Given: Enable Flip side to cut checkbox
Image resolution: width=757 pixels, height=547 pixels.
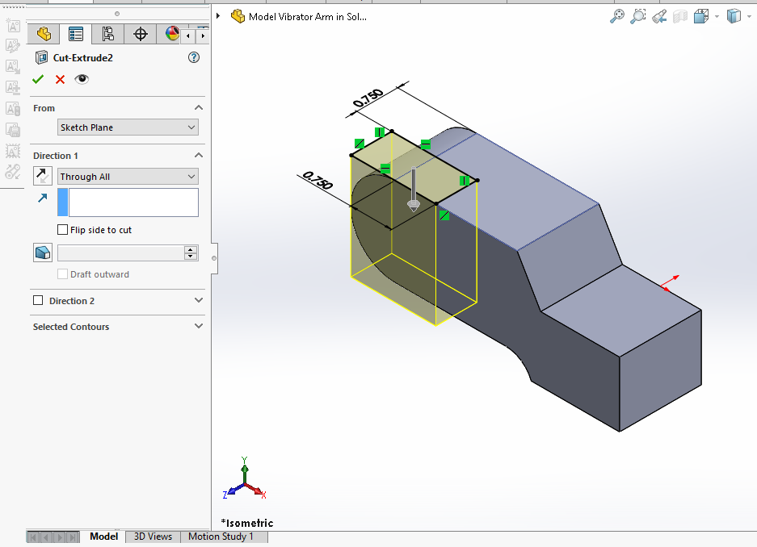Looking at the screenshot, I should pyautogui.click(x=63, y=230).
